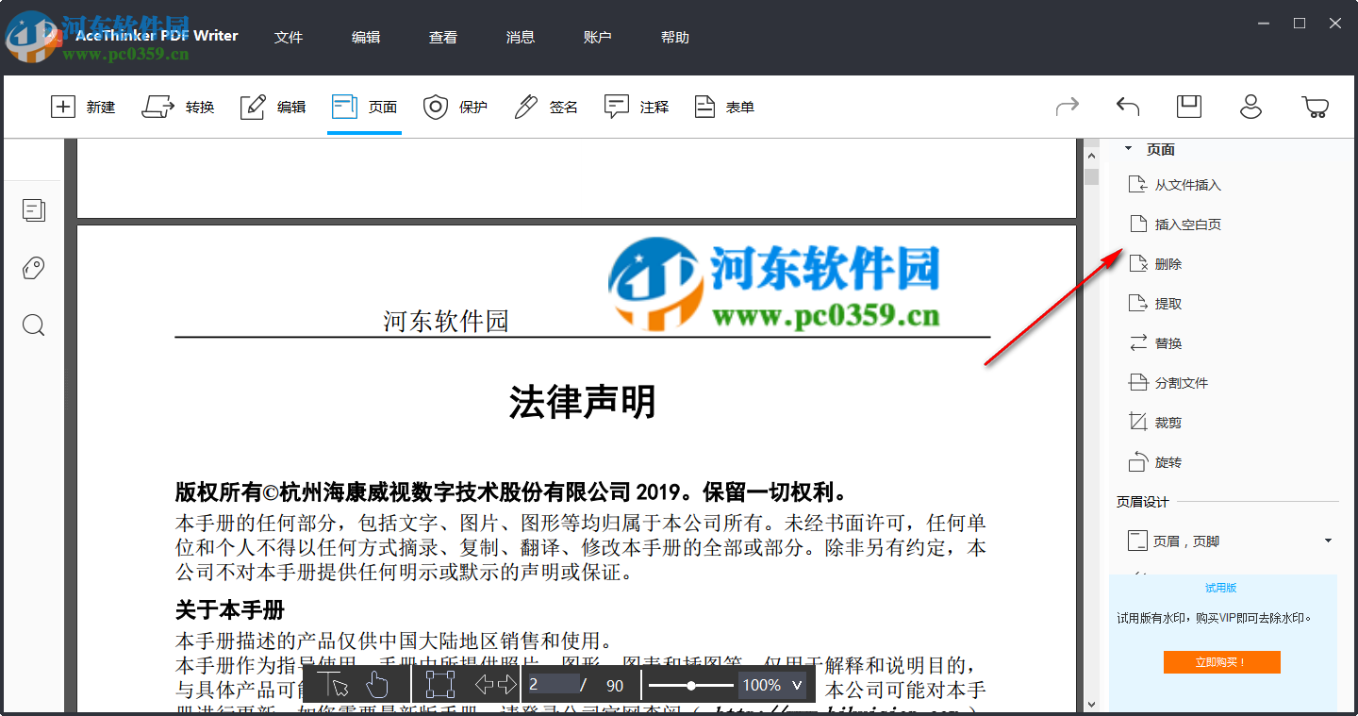The image size is (1358, 716).
Task: Click the 立即购买 purchase button
Action: [1221, 661]
